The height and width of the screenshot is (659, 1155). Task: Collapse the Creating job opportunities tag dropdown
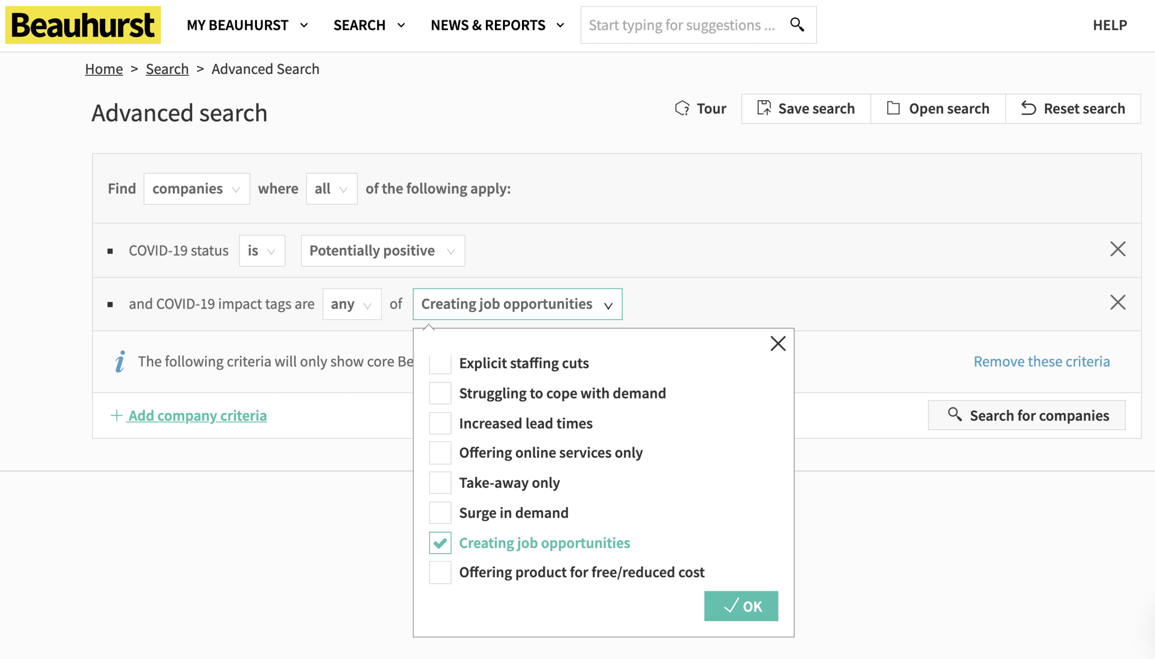(517, 304)
